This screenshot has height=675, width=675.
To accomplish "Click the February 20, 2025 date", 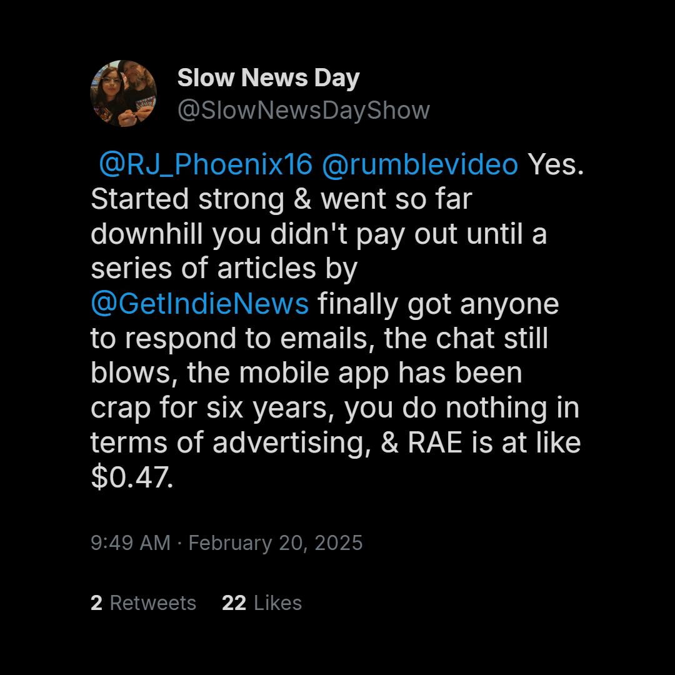I will pyautogui.click(x=276, y=543).
